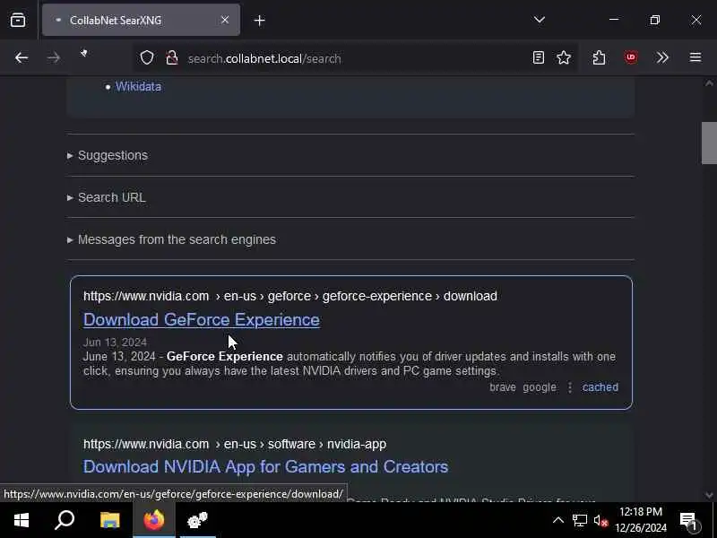Click the brave engine label
The image size is (717, 538).
503,387
